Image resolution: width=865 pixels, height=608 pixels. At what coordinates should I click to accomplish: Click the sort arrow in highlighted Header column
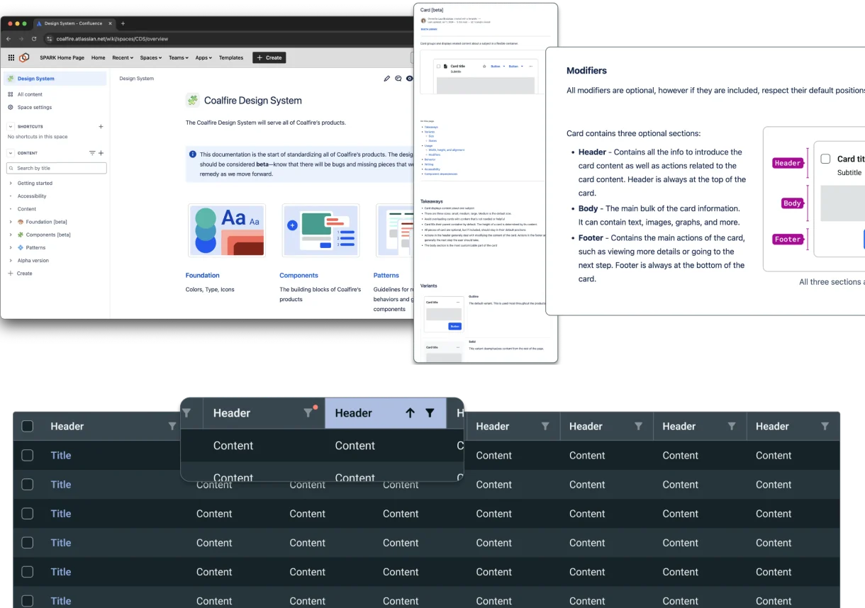tap(410, 413)
